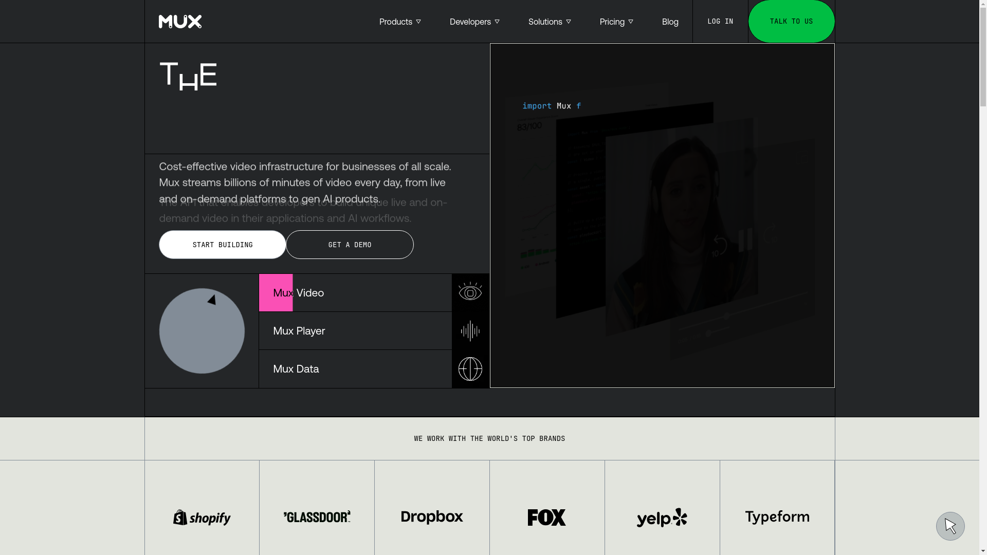Click the 'import Mux' code text
This screenshot has height=555, width=987.
tap(552, 106)
